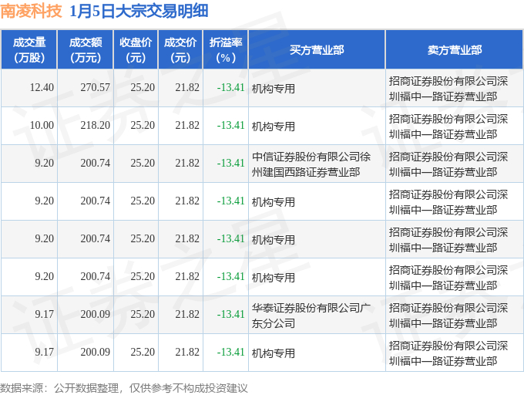Click the 数据来源 disclaimer footer text
The height and width of the screenshot is (395, 524).
click(124, 387)
